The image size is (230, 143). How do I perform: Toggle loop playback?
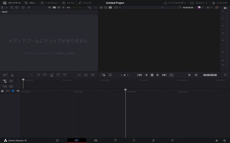pos(171,75)
